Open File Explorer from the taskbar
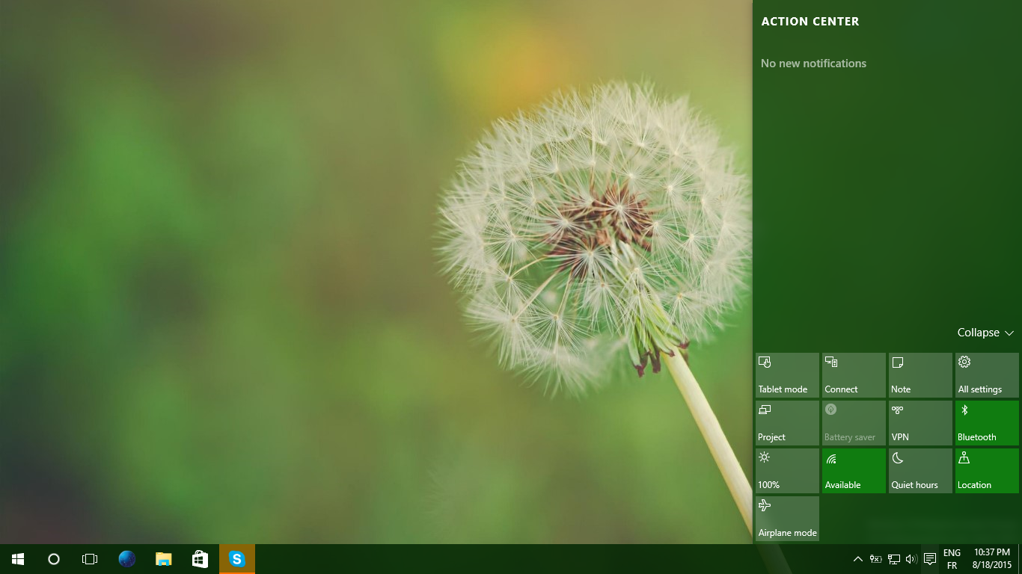This screenshot has height=574, width=1022. pyautogui.click(x=163, y=559)
